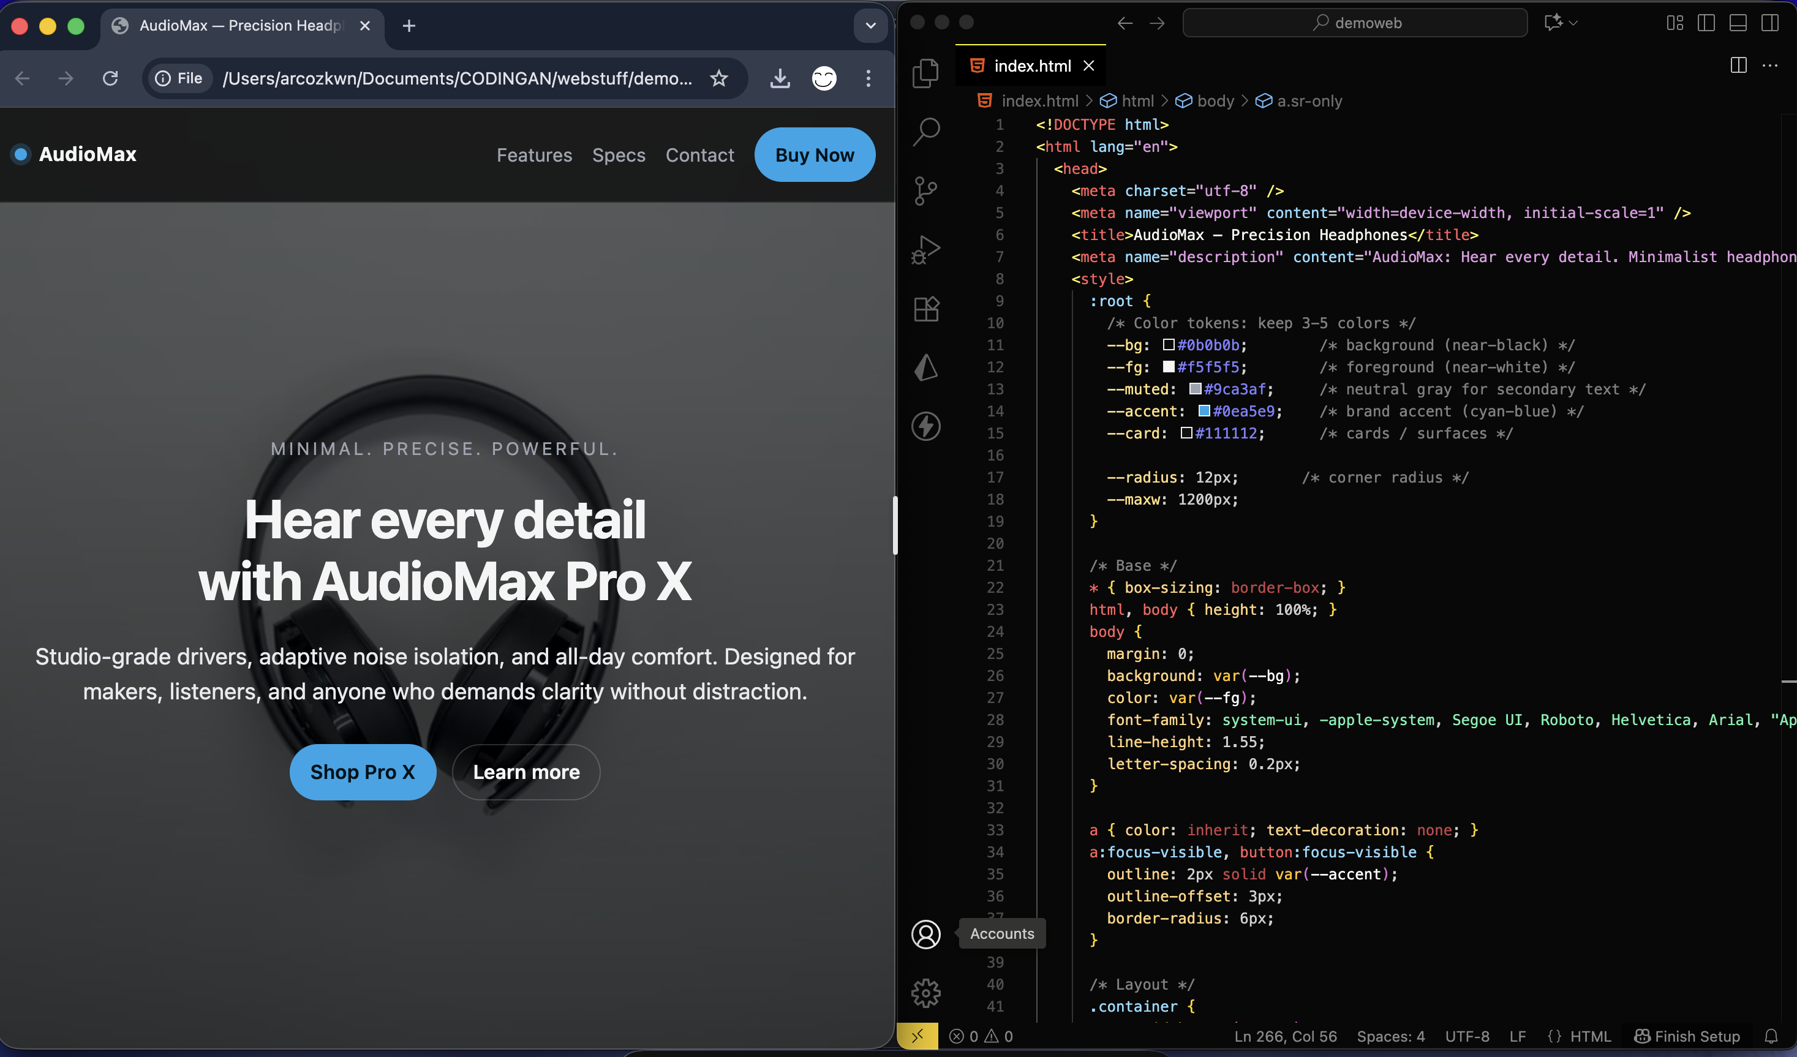Toggle the primary sidebar layout button
Viewport: 1797px width, 1057px height.
coord(1706,23)
